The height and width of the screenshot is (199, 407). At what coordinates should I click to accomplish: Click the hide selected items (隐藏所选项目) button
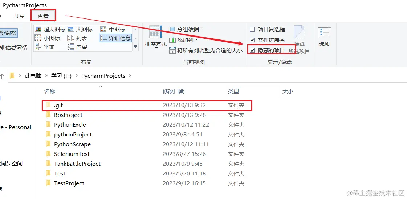point(299,39)
